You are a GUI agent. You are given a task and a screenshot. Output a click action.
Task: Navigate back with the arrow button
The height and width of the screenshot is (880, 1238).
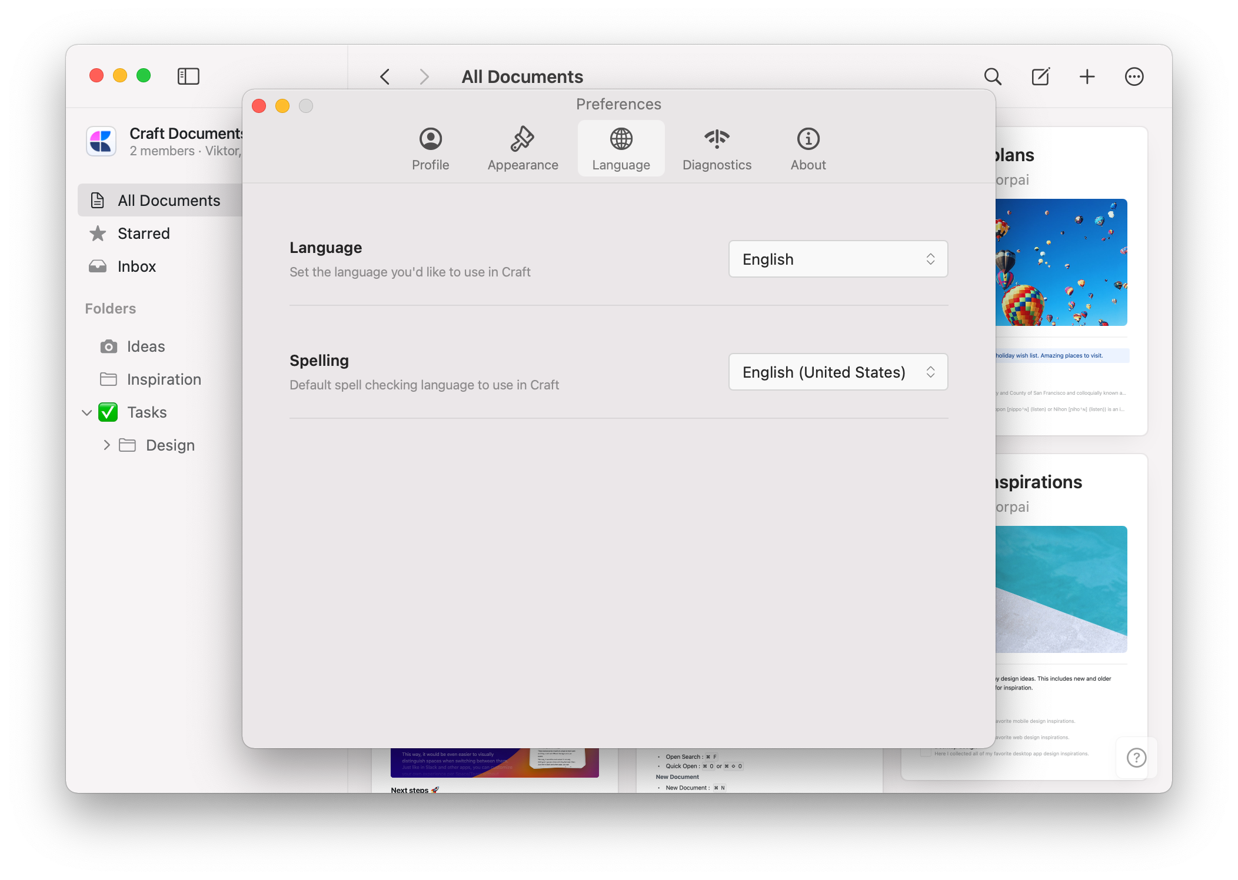pos(384,76)
